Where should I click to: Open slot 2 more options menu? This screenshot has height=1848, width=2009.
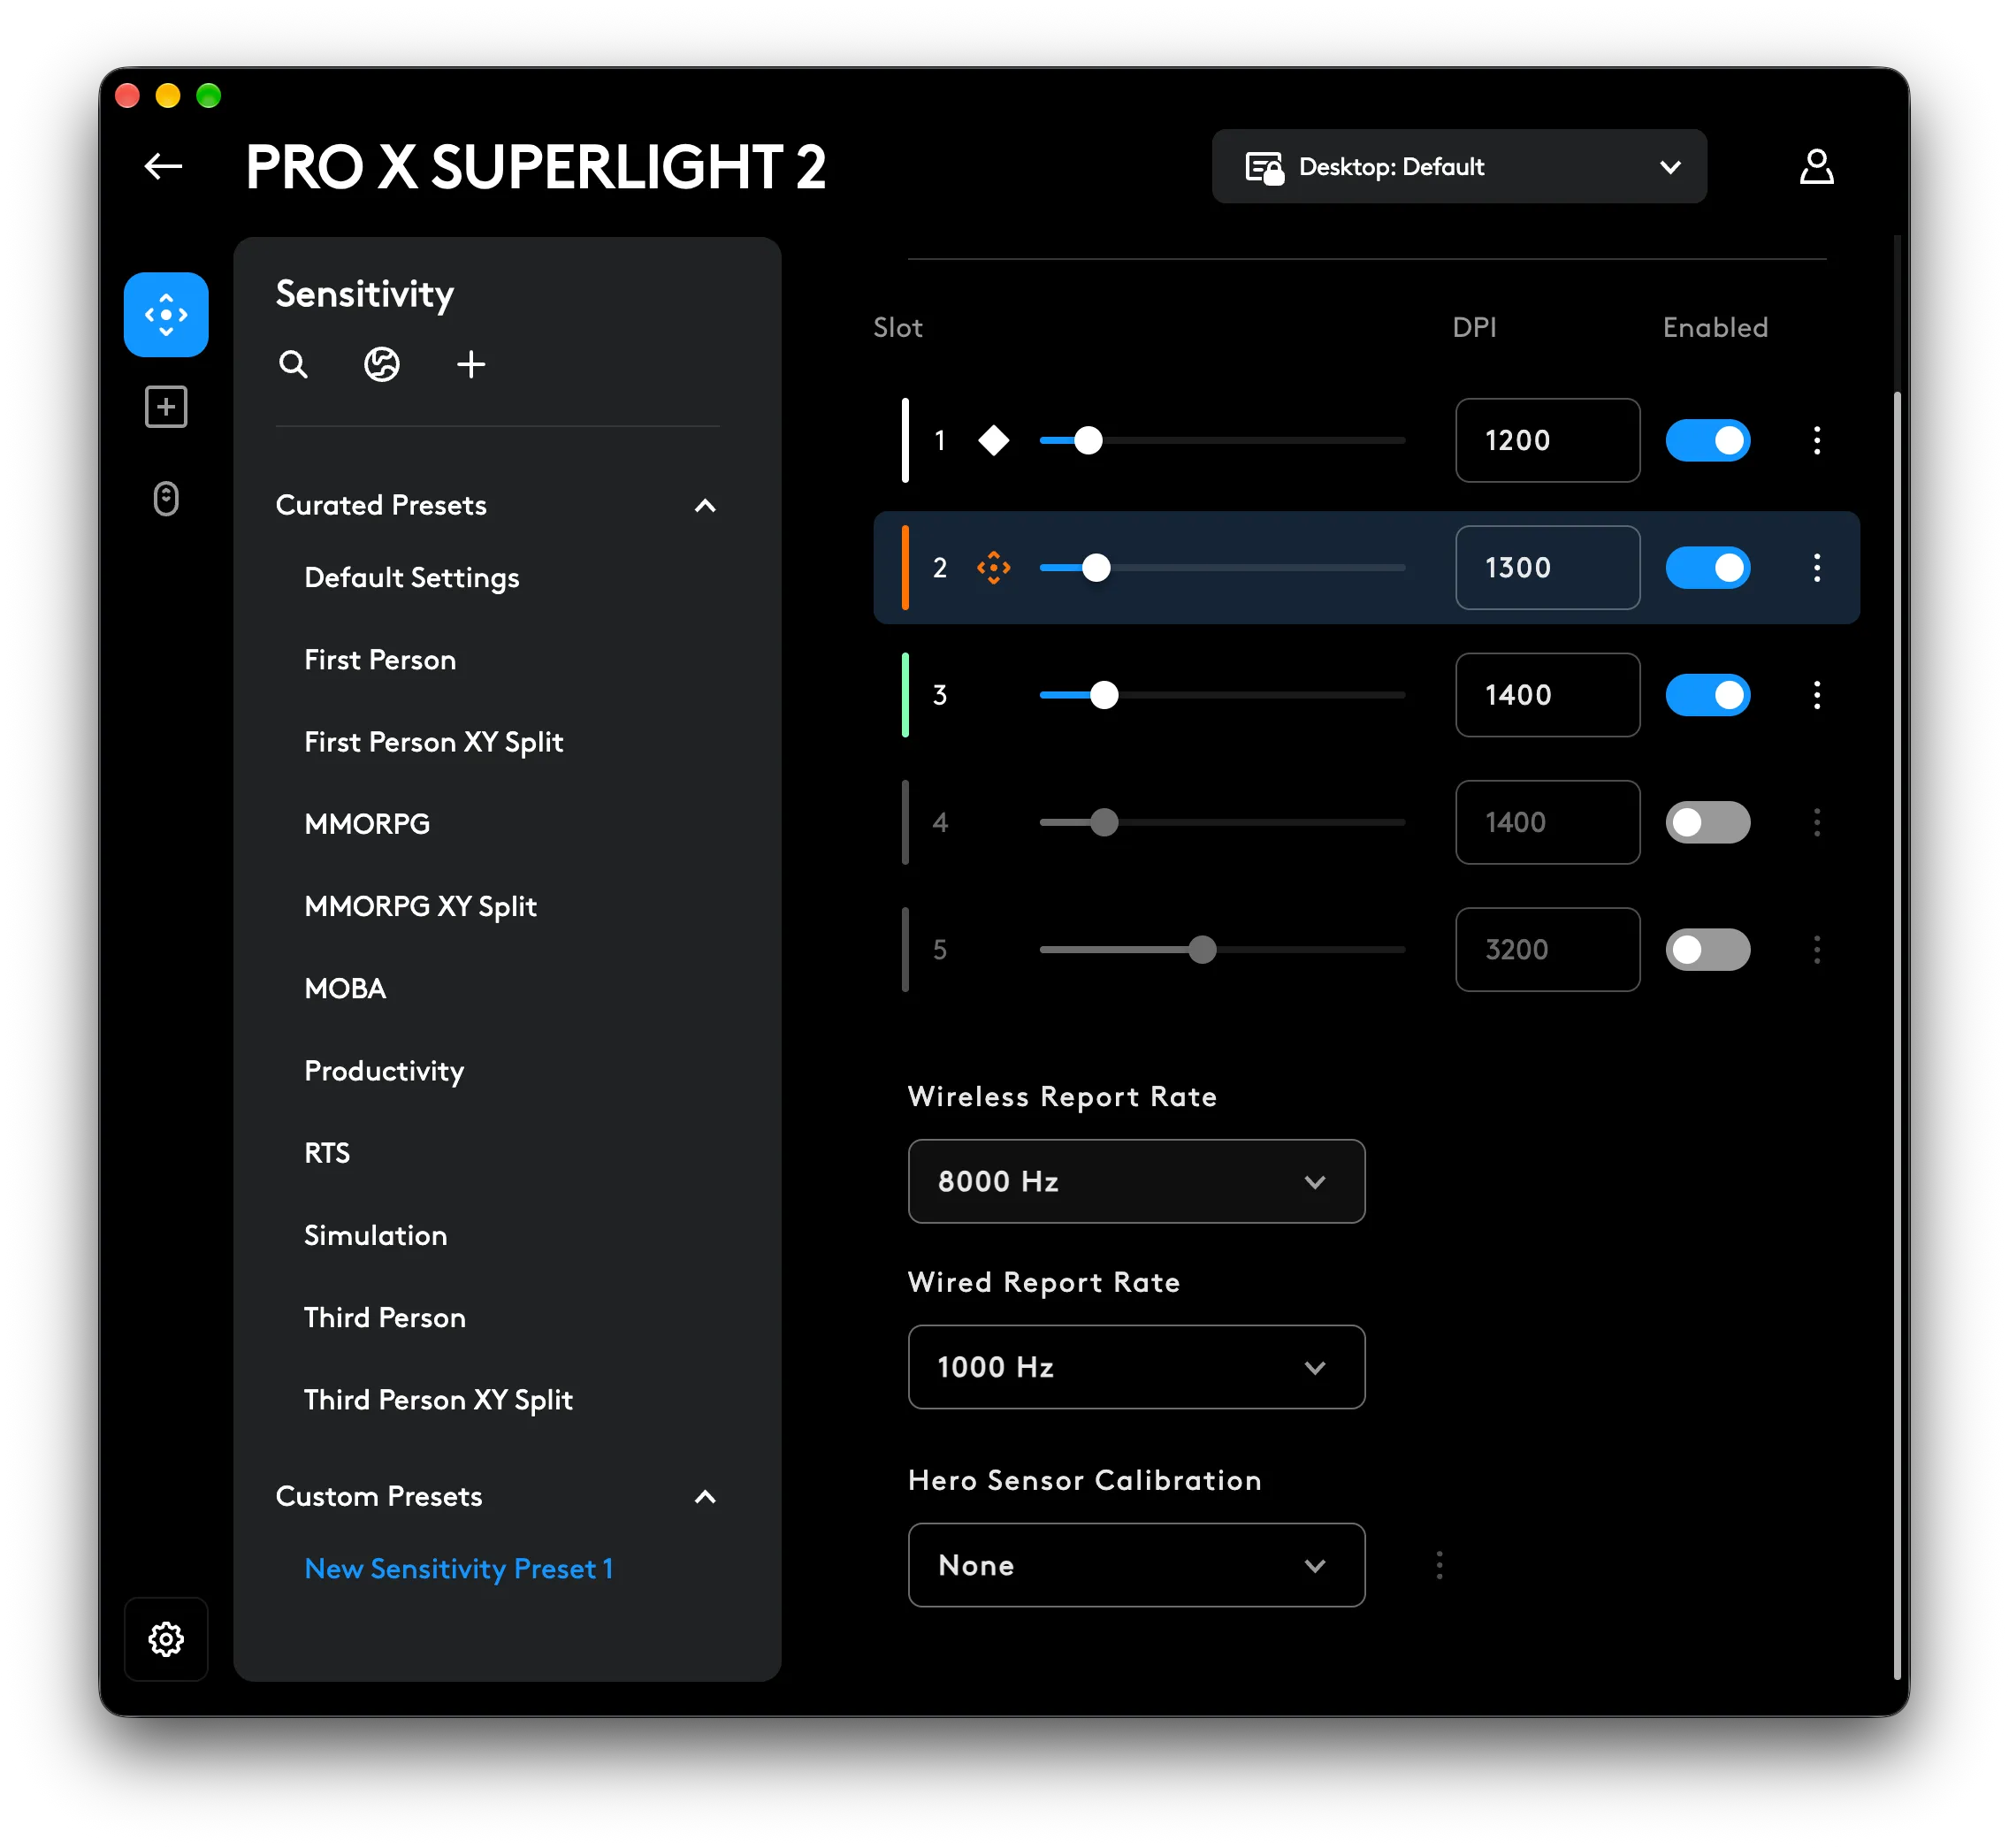click(1816, 567)
